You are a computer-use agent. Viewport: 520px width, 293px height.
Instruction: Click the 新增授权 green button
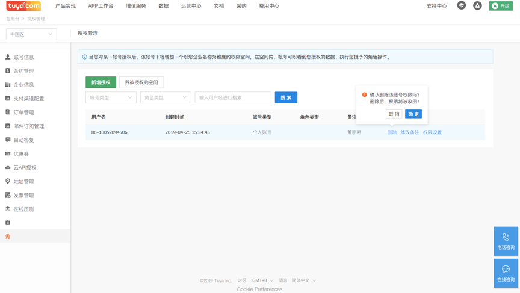tap(101, 82)
